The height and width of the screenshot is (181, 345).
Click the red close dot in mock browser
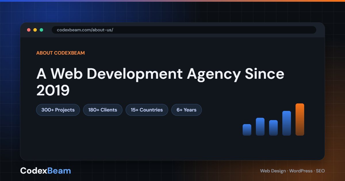[29, 30]
